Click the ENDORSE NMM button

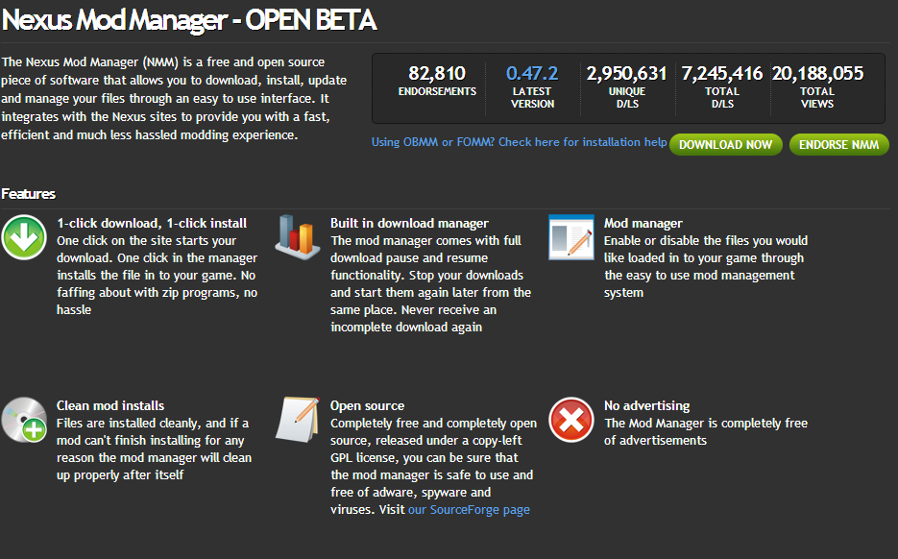click(x=839, y=144)
